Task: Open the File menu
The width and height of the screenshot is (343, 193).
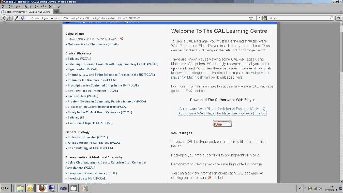Action: pos(3,6)
